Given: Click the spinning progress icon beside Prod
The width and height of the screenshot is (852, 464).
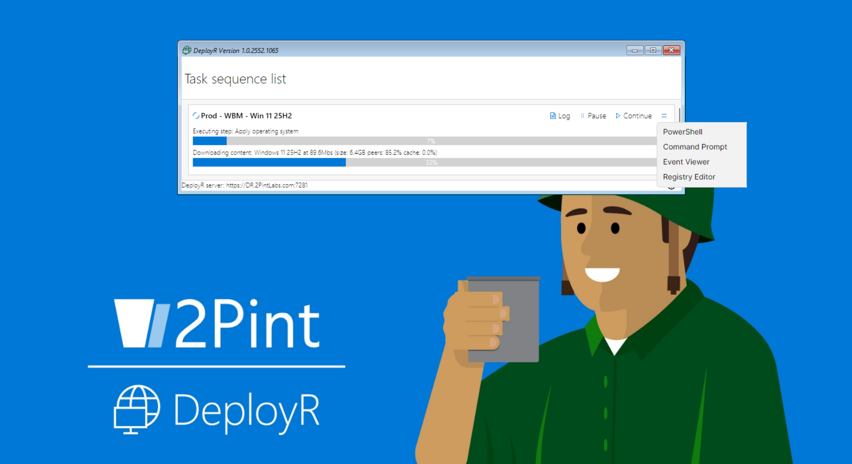Looking at the screenshot, I should [x=196, y=115].
